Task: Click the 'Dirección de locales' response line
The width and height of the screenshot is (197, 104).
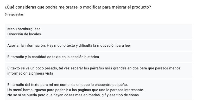Action: click(x=24, y=34)
